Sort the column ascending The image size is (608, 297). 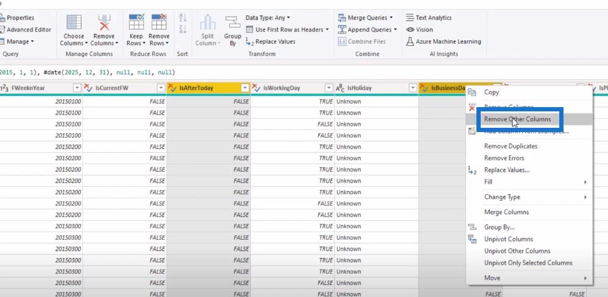coord(183,18)
